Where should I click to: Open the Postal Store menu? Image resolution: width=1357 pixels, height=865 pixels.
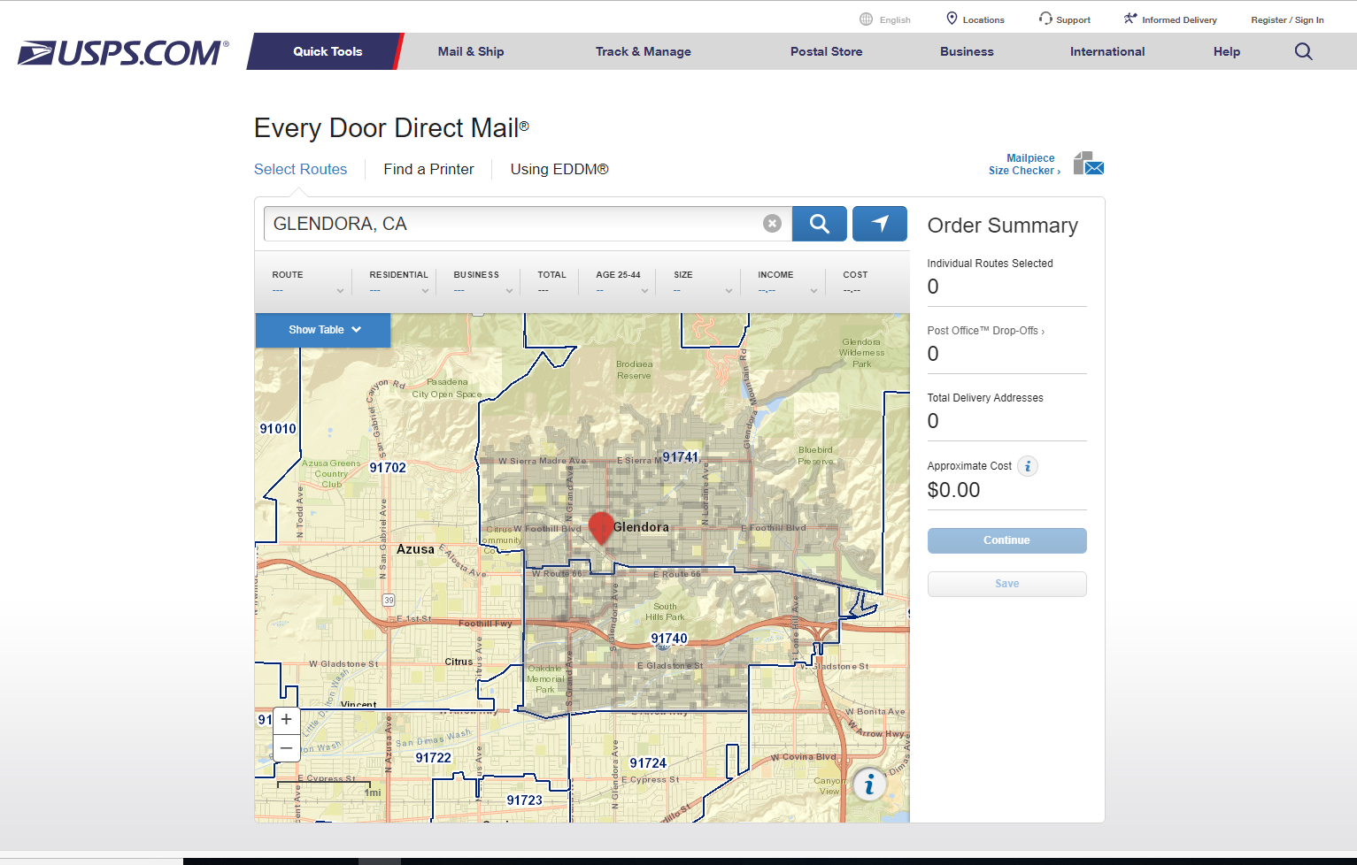coord(826,51)
